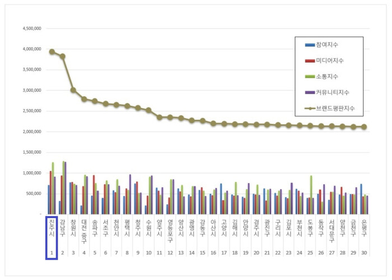Screen dimensions: 392x280
Task: Click the 500,000 y-axis value
Action: 34,194
